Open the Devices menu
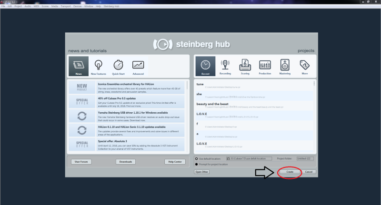This screenshot has height=205, width=381. pyautogui.click(x=78, y=6)
